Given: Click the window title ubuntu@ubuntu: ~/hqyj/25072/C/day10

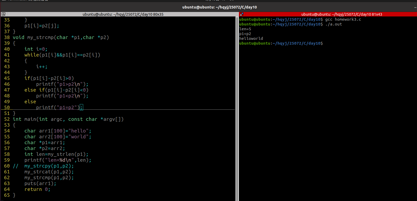Looking at the screenshot, I should (x=220, y=7).
